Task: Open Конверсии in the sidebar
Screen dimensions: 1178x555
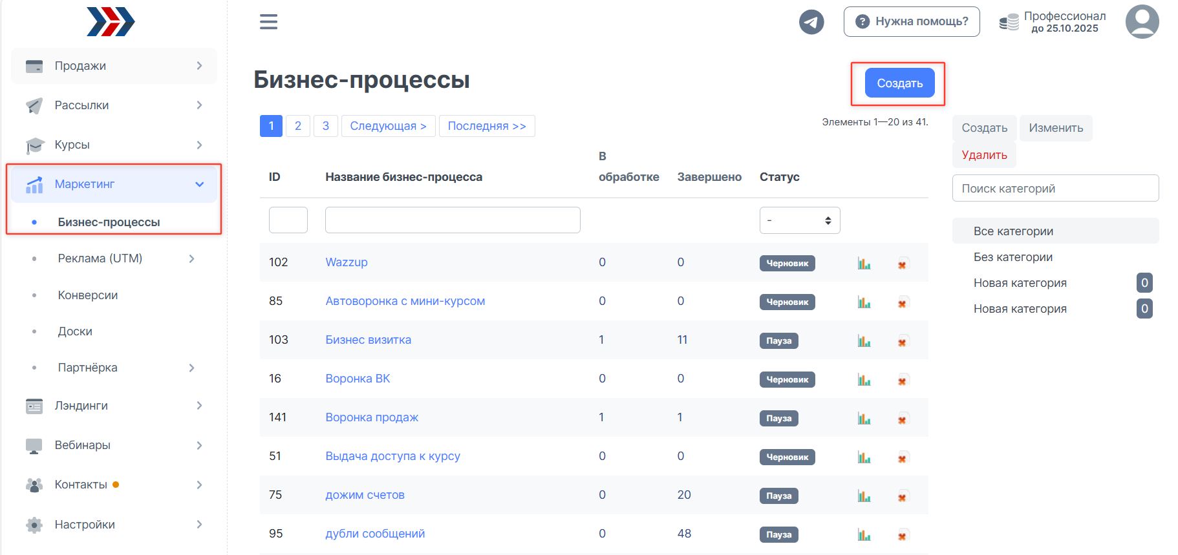Action: [88, 295]
